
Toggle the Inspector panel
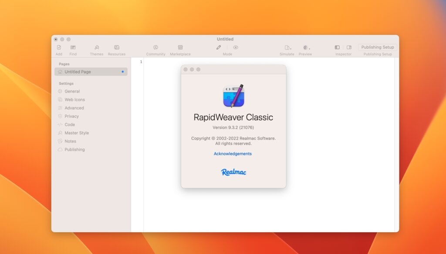[x=337, y=47]
